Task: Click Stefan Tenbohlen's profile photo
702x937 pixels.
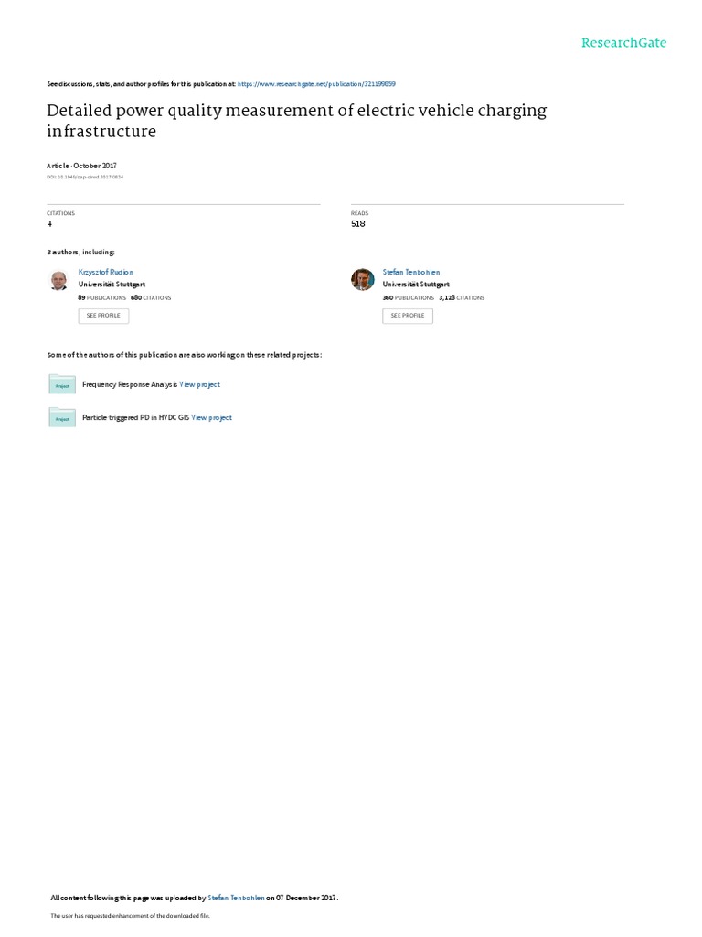Action: coord(362,280)
